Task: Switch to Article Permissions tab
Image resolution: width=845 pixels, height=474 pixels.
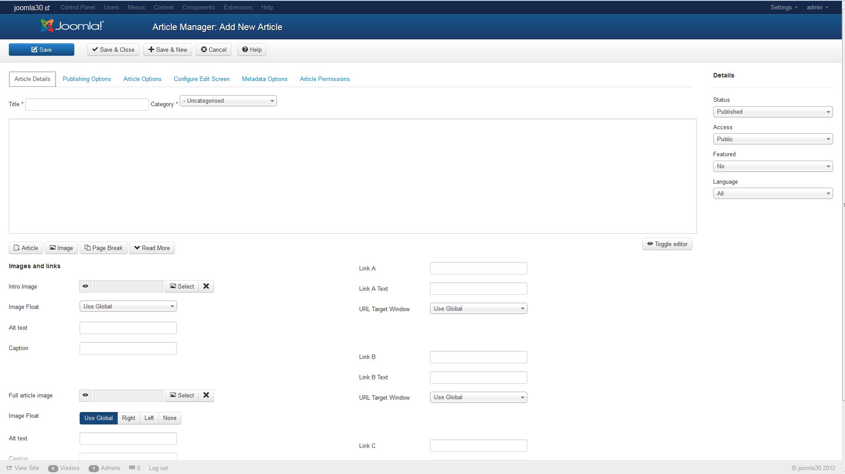Action: [325, 79]
